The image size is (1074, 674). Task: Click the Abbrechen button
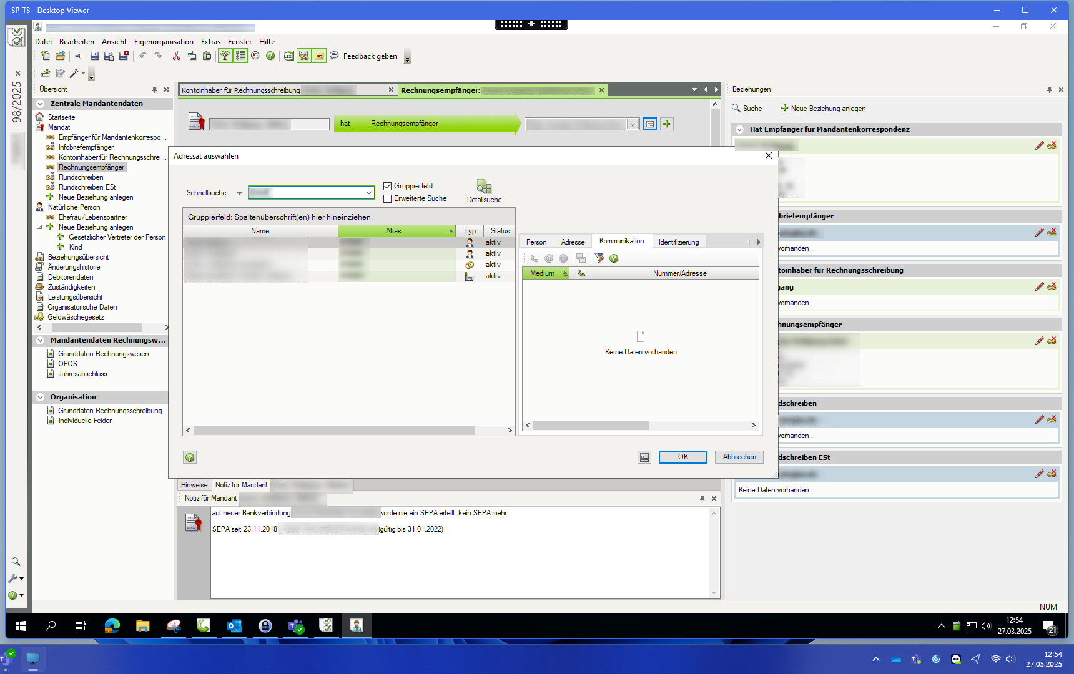click(739, 457)
